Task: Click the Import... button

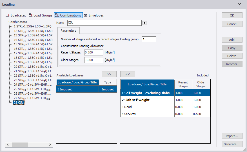Action: (232, 136)
